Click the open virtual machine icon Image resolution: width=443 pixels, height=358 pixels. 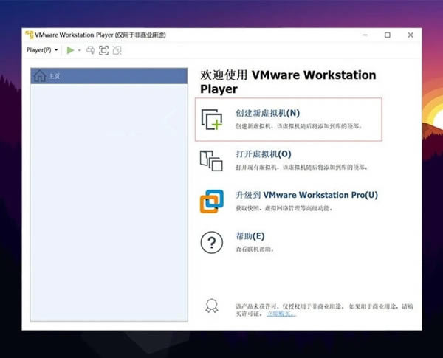tap(211, 161)
